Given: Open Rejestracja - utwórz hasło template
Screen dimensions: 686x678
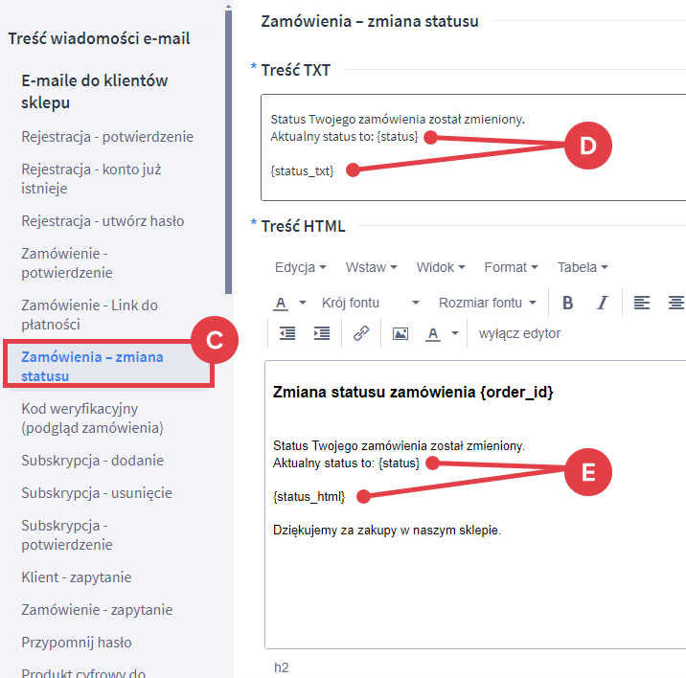Looking at the screenshot, I should 103,221.
